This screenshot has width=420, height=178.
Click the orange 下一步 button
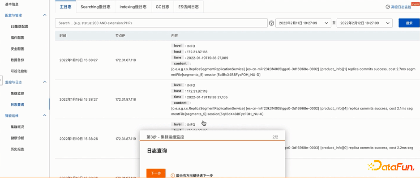coord(156,173)
